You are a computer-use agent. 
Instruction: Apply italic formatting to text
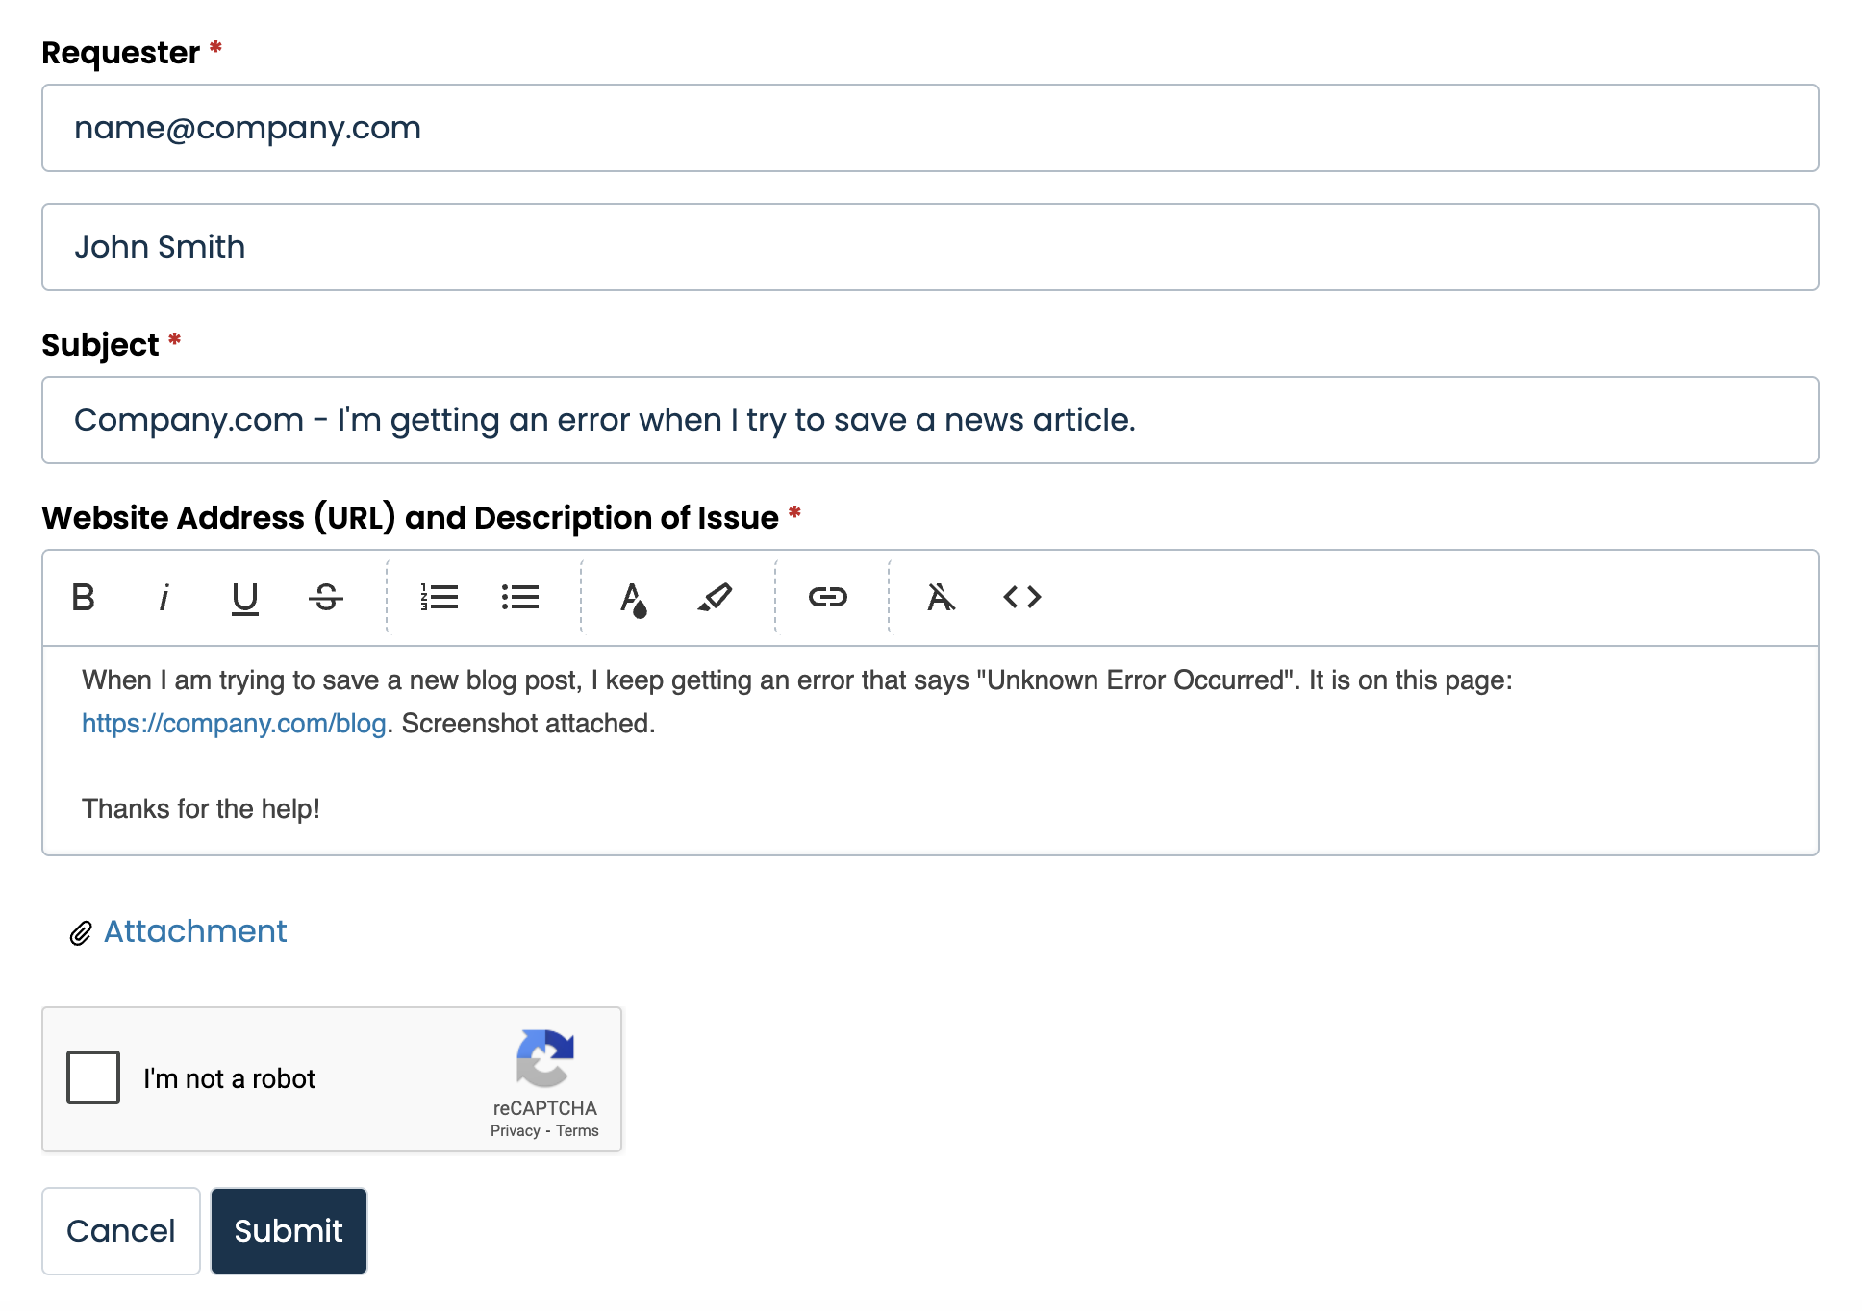tap(164, 597)
